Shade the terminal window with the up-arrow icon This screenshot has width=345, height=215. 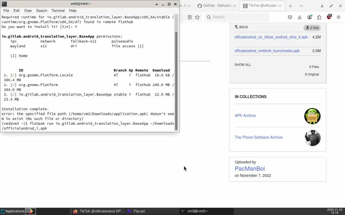point(157,4)
